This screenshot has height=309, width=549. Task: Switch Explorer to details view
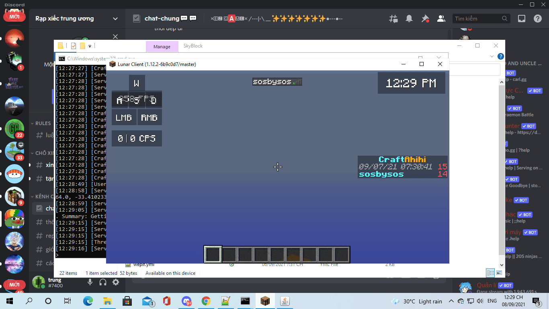point(490,273)
